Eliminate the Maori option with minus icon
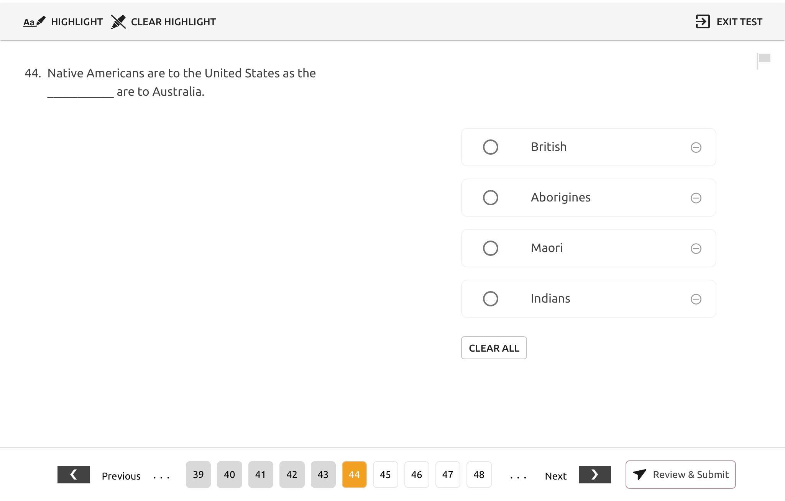 (x=696, y=249)
